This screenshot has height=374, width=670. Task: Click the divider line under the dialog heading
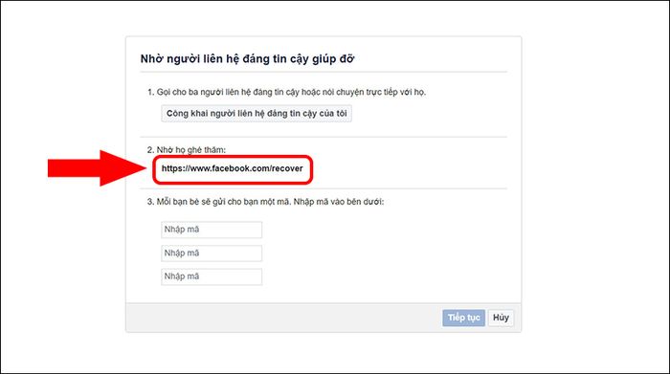tap(324, 72)
